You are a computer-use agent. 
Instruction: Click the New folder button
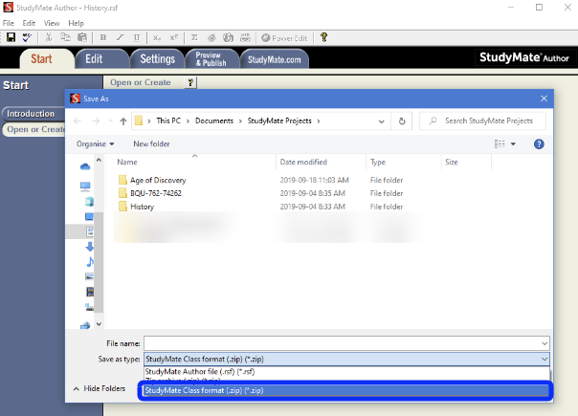point(151,144)
